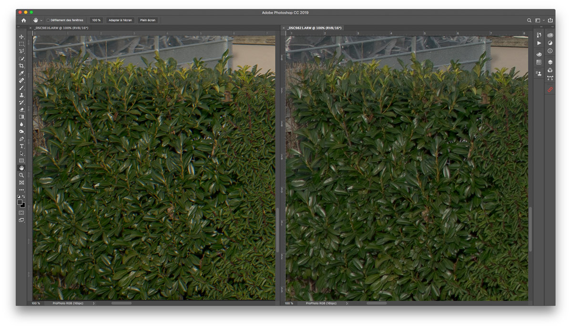Screen dimensions: 571x328
Task: Toggle Quick Mask mode icon
Action: (x=21, y=213)
